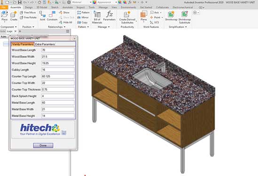This screenshot has height=176, width=258.
Task: Click the Home icon in quick access toolbar
Action: pos(39,2)
